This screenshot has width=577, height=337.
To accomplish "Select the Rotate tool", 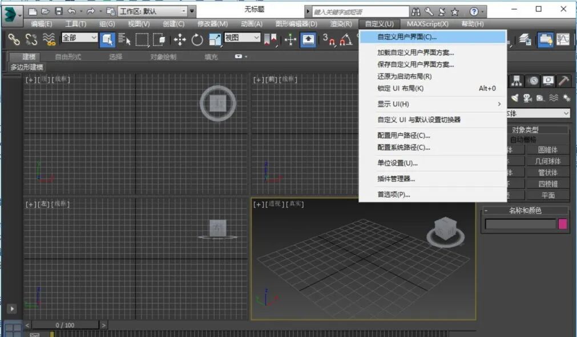I will pos(197,39).
